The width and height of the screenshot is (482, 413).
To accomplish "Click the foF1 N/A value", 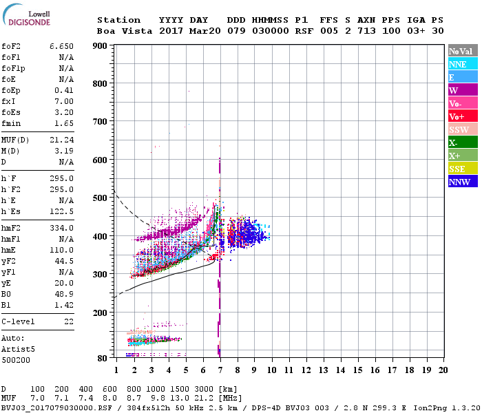I will (x=66, y=57).
